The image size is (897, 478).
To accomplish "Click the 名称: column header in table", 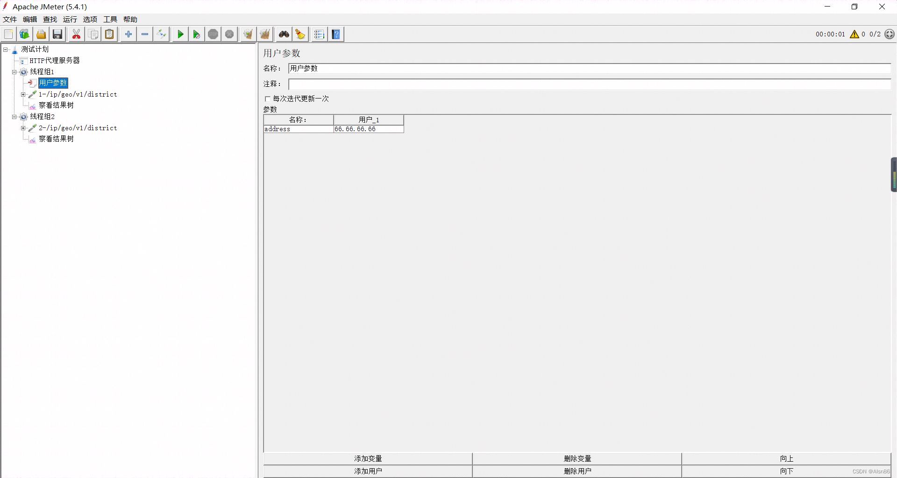I will point(299,120).
